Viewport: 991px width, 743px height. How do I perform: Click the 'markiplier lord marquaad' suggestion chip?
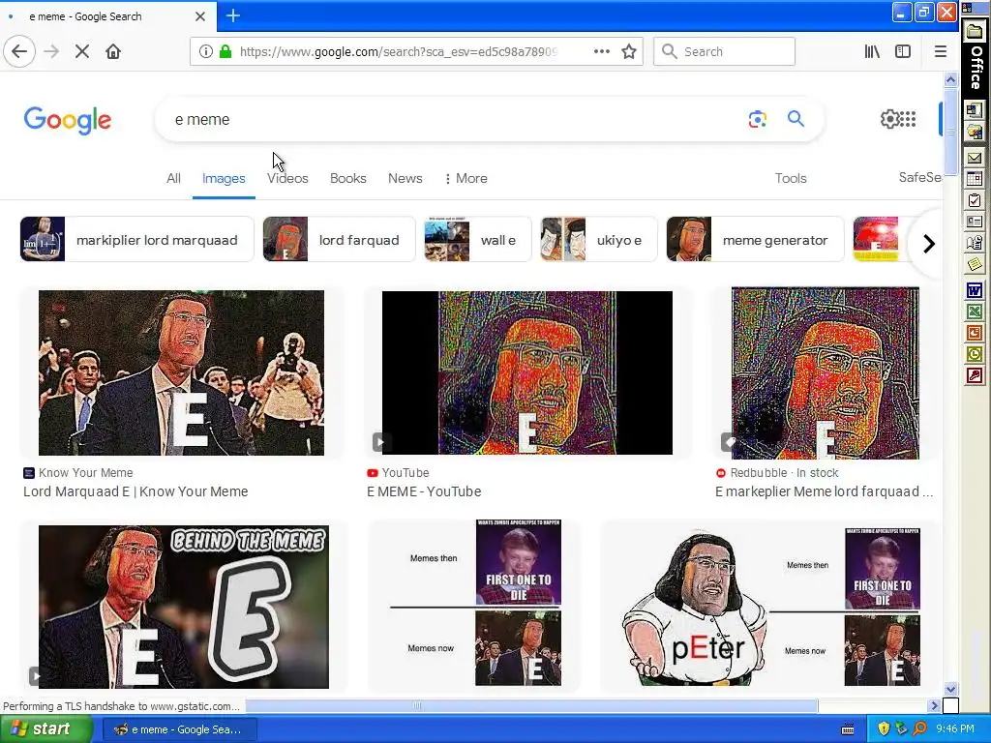pos(136,240)
